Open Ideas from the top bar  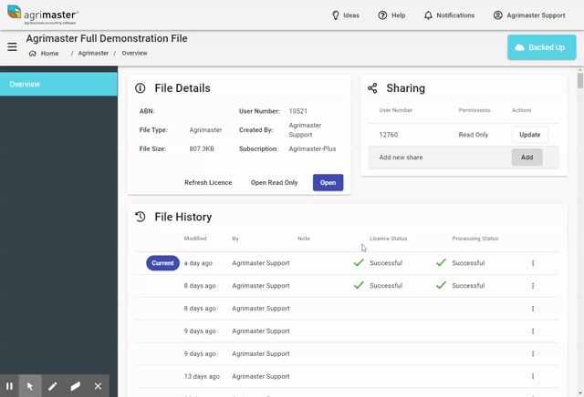click(x=346, y=15)
